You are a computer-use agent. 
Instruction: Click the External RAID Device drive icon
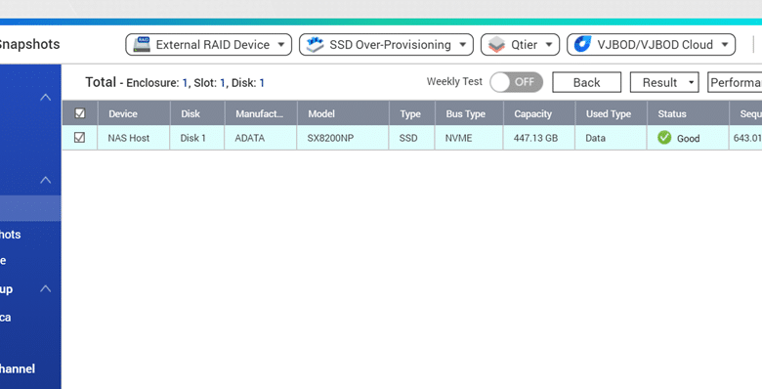[142, 45]
